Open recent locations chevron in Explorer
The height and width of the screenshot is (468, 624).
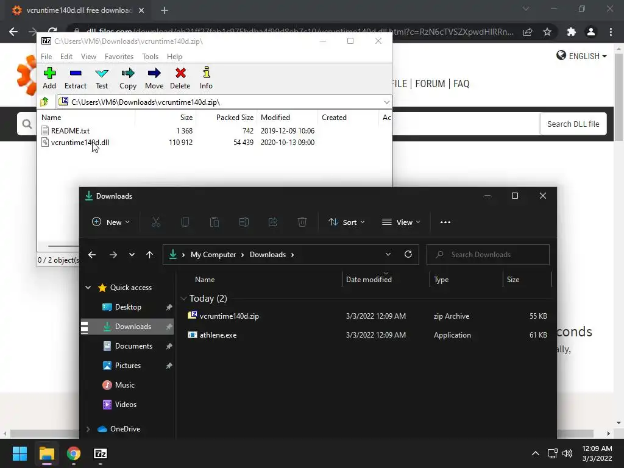(x=132, y=255)
